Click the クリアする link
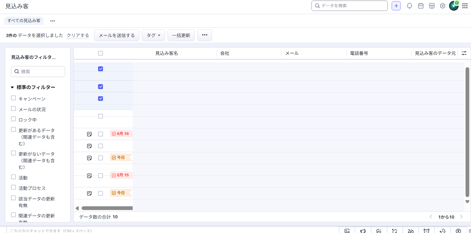This screenshot has width=471, height=233. (x=78, y=35)
